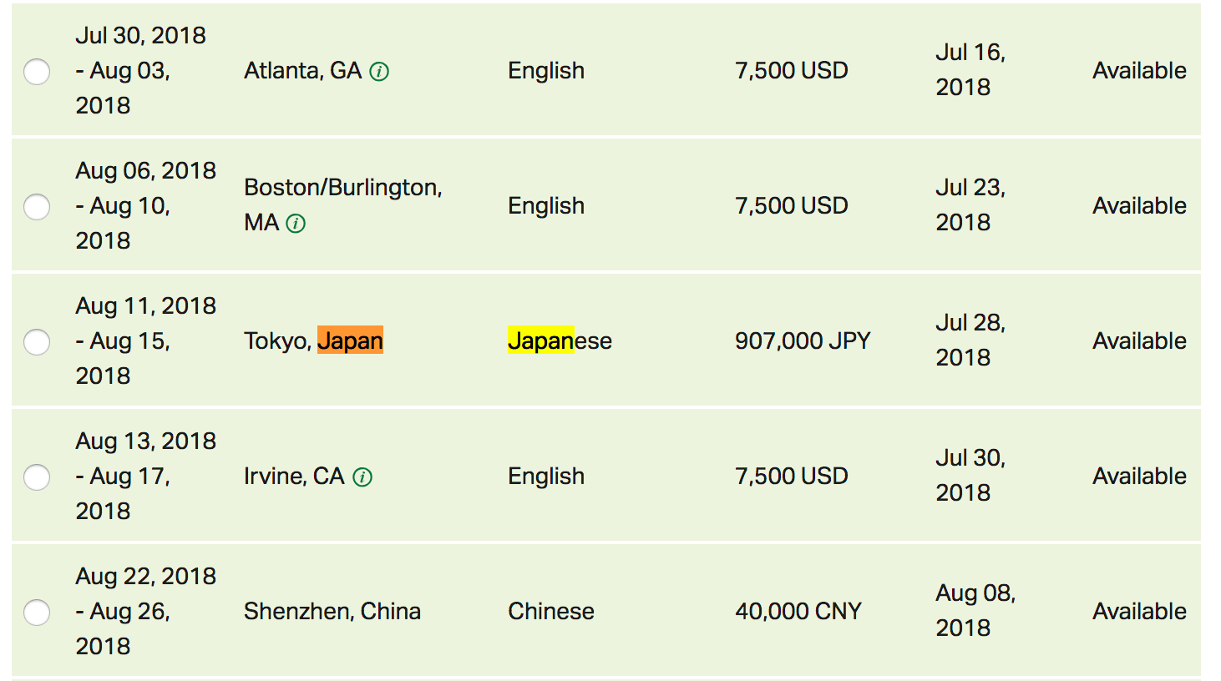Viewport: 1221px width, 681px height.
Task: Pick the Irvine, CA session radio button
Action: click(37, 477)
